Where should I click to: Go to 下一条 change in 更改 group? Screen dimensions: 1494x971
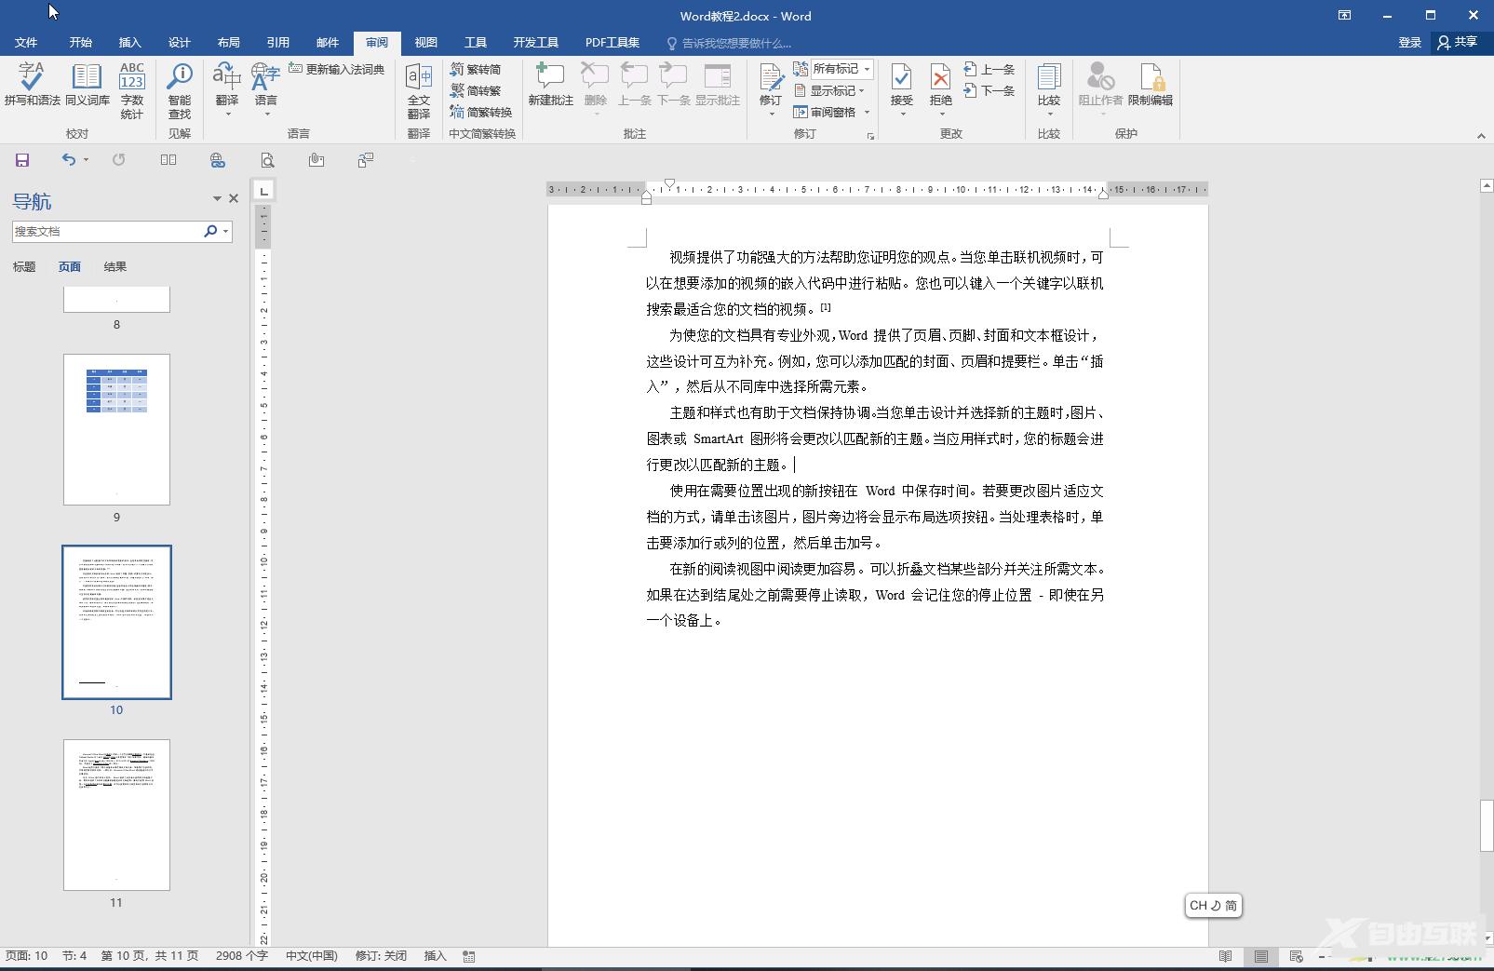point(989,90)
